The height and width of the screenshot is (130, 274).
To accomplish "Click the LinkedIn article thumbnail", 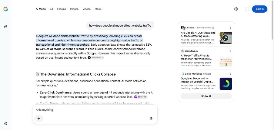I will pyautogui.click(x=226, y=38).
